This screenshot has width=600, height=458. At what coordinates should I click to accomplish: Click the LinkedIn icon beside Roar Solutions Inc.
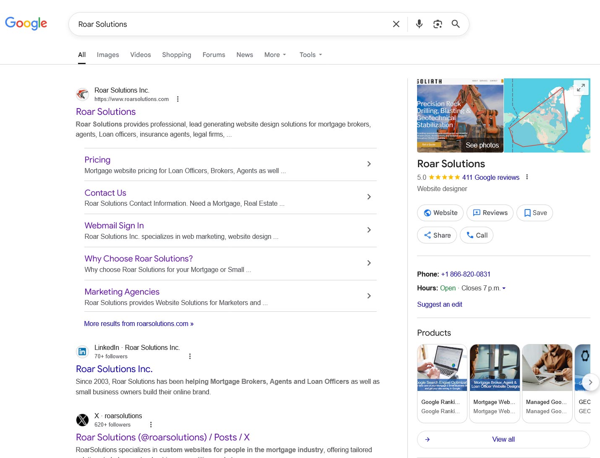click(x=82, y=352)
